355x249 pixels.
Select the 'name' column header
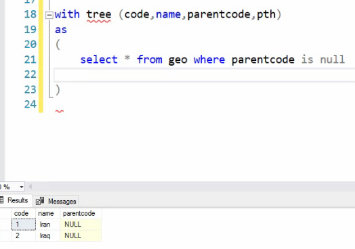(48, 213)
